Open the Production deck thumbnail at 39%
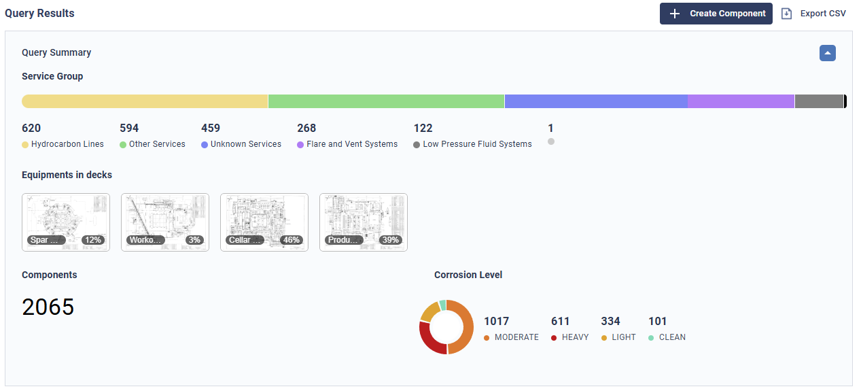Viewport: 861px width, 391px height. 364,222
